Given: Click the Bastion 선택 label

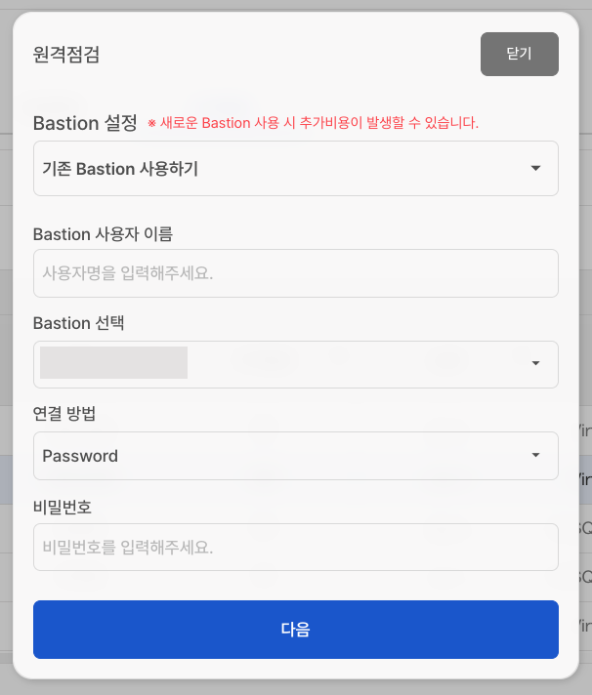Looking at the screenshot, I should tap(86, 323).
